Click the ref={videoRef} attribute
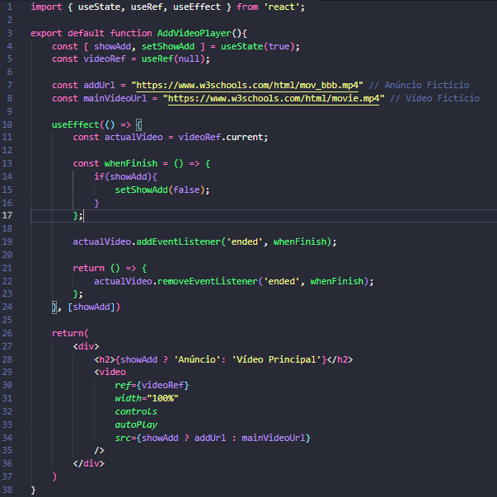 click(152, 385)
